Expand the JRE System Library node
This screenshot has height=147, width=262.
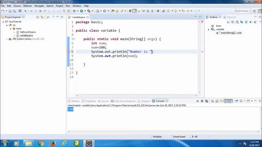(7, 39)
